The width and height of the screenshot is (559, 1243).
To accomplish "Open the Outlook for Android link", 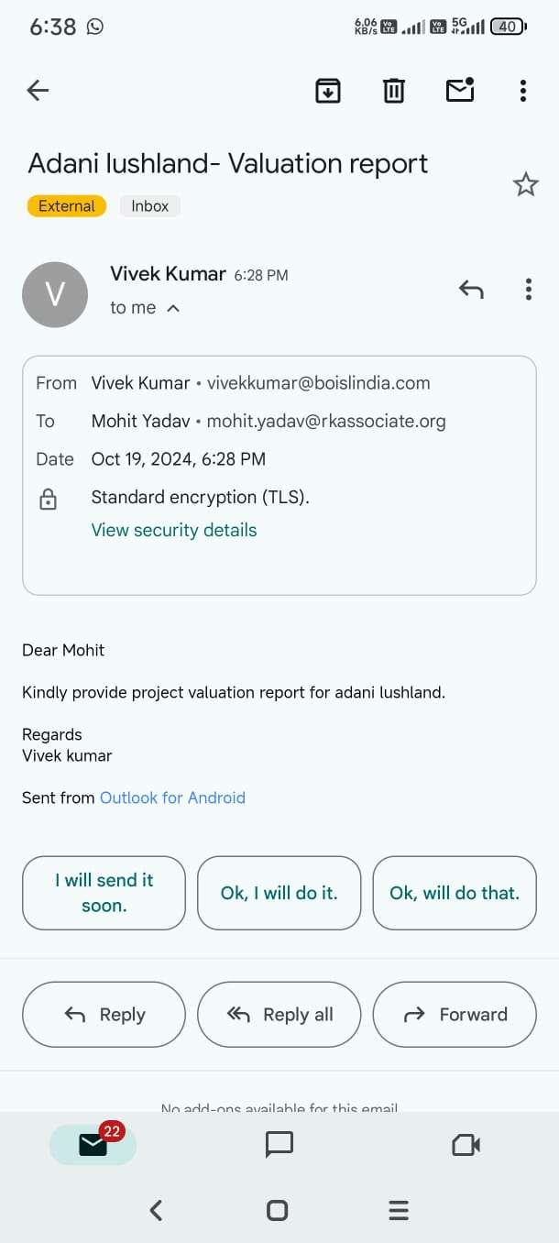I will 172,797.
